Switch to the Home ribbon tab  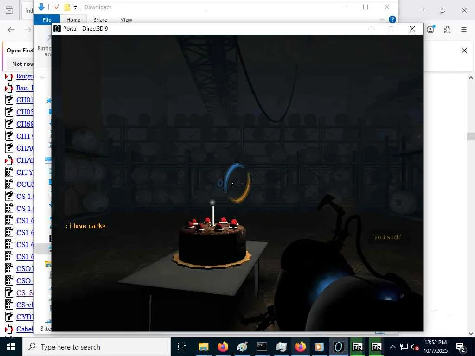pyautogui.click(x=73, y=19)
